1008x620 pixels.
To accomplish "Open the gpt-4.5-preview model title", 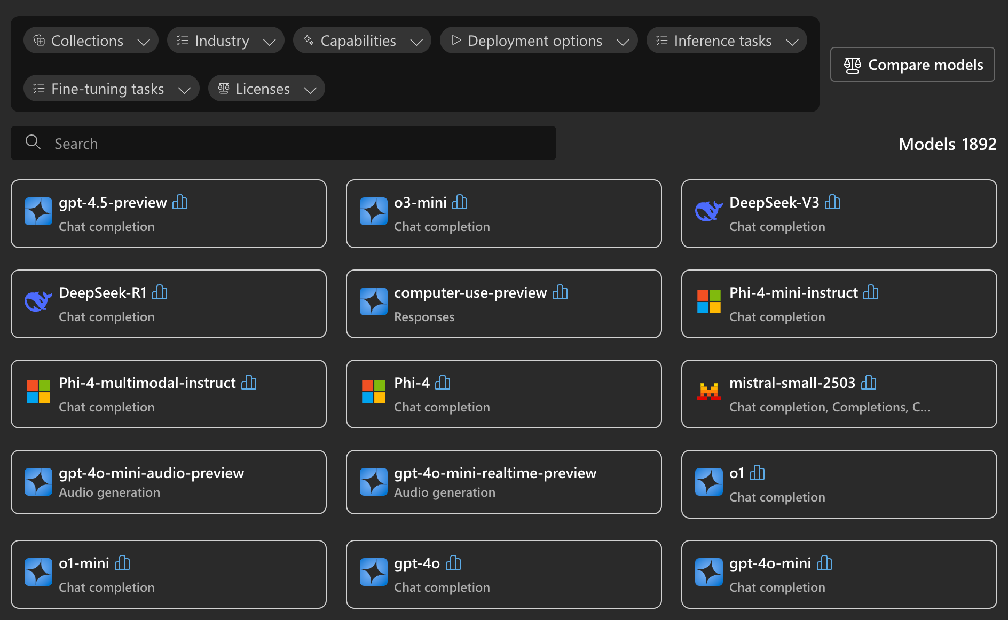I will (113, 203).
